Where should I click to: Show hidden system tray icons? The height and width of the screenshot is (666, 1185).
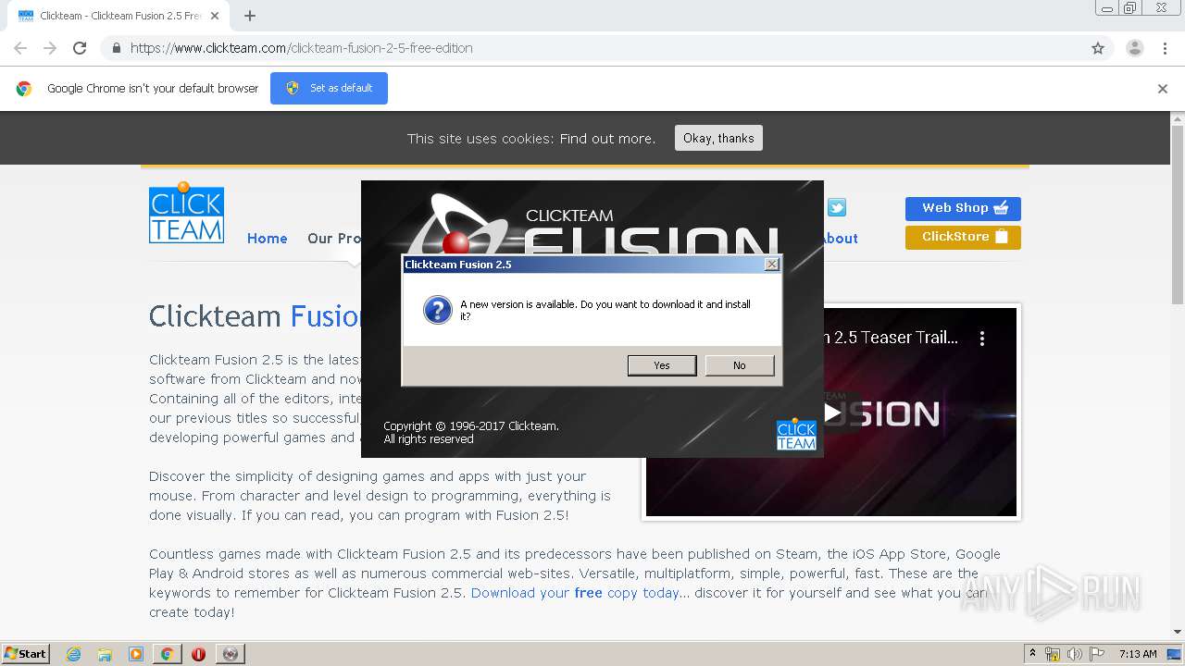coord(1033,654)
